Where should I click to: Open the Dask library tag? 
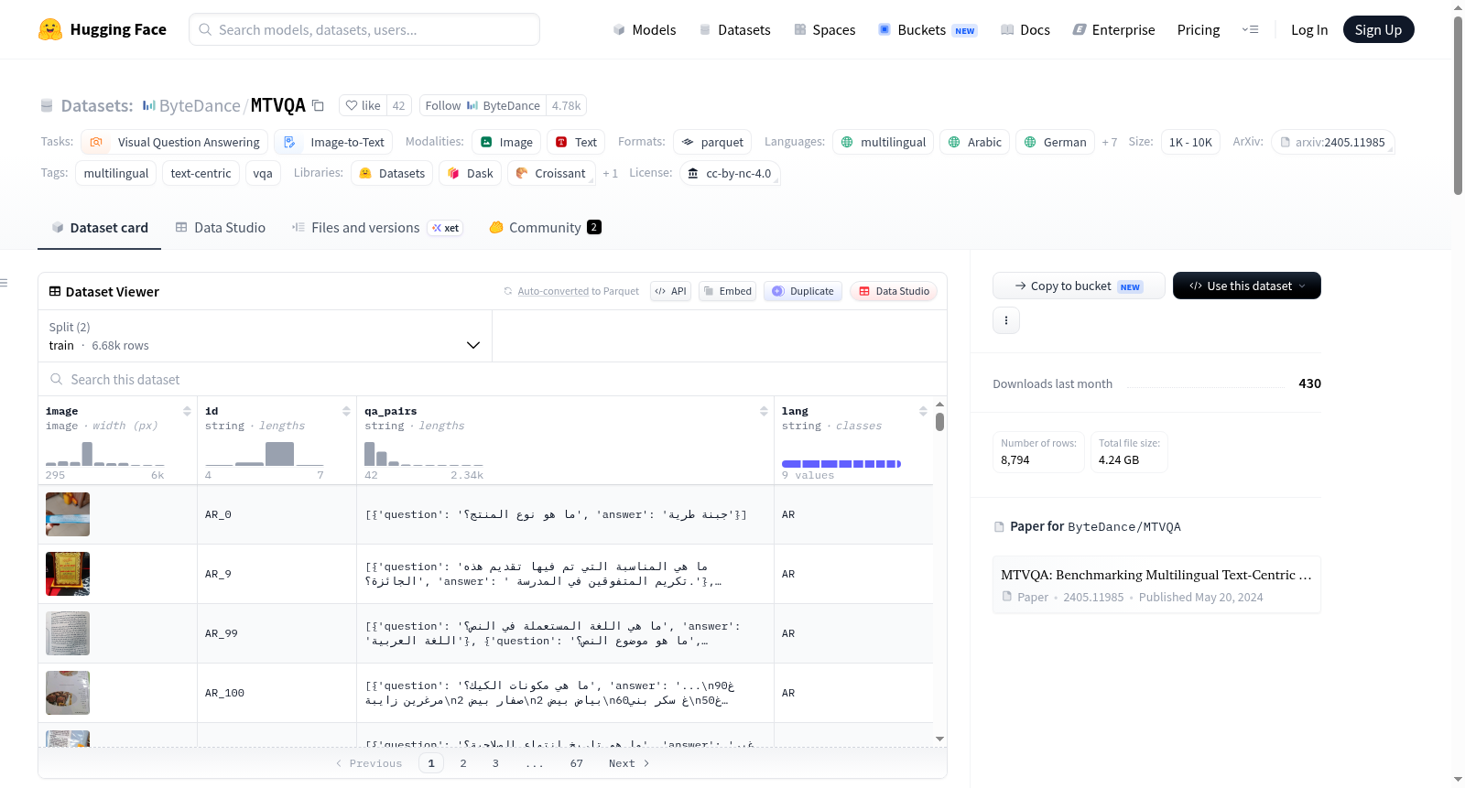coord(470,173)
